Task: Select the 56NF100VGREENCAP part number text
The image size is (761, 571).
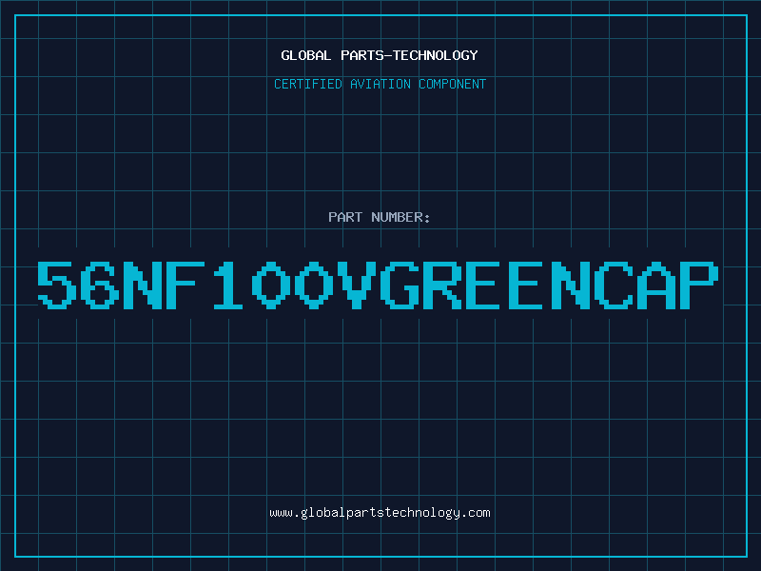Action: (380, 285)
